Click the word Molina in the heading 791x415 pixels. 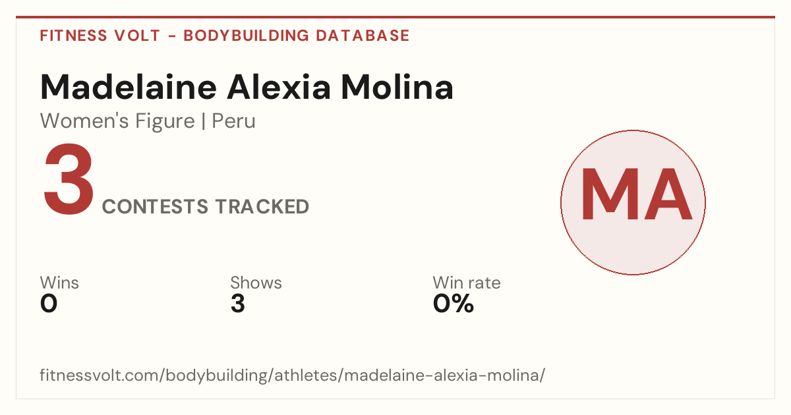point(397,87)
